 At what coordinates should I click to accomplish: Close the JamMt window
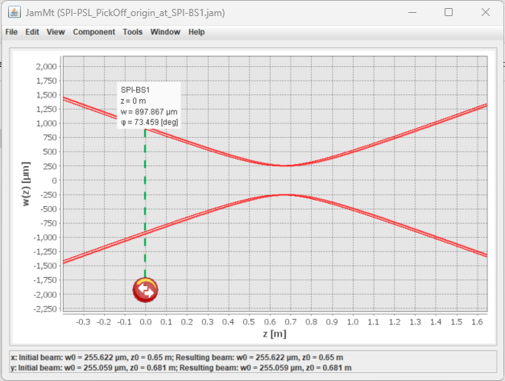485,13
